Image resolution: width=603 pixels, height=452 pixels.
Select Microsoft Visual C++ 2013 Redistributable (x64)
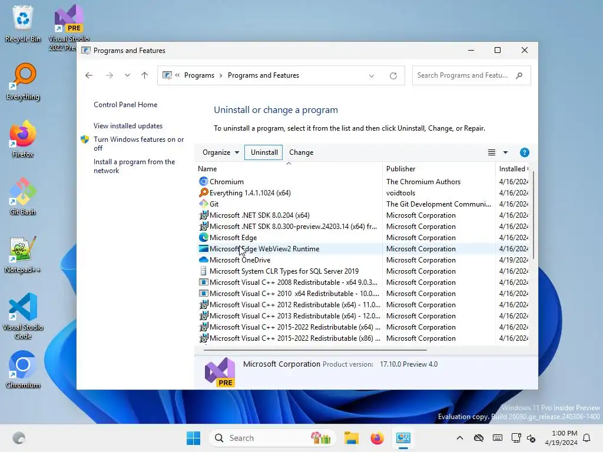[x=363, y=315]
